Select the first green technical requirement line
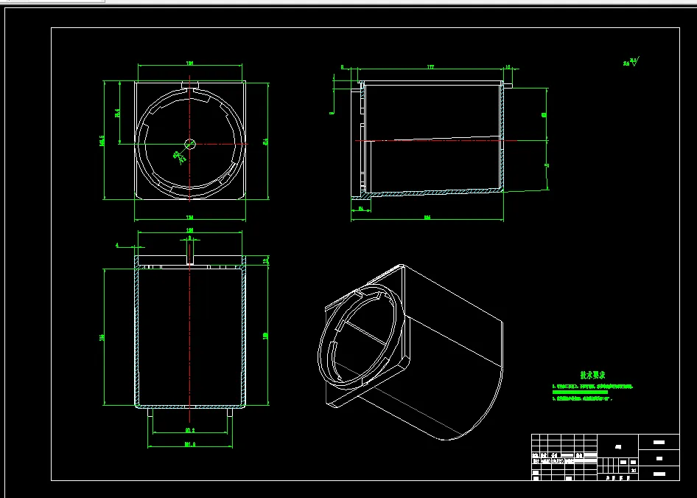 click(x=592, y=387)
